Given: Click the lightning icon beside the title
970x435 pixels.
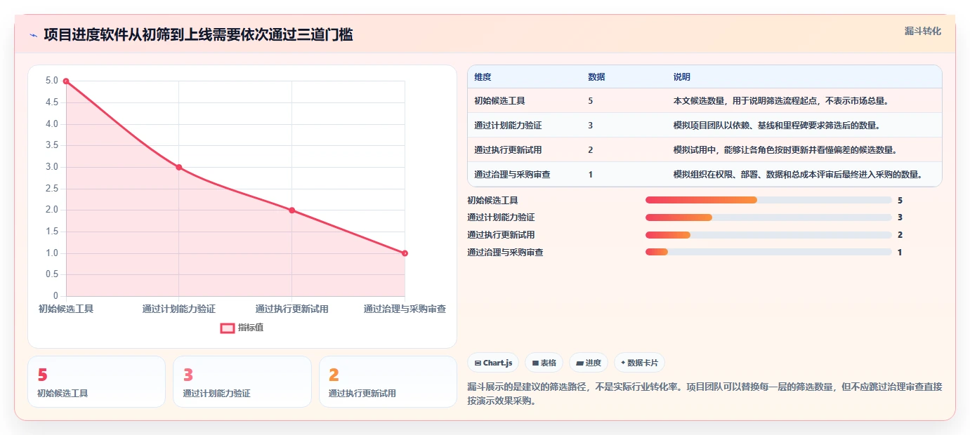Looking at the screenshot, I should coord(33,34).
